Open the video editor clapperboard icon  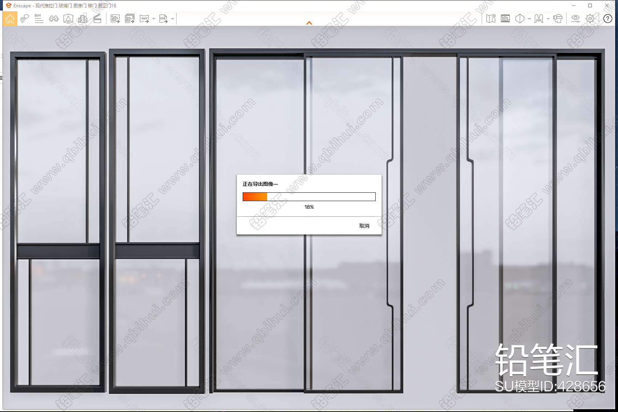pos(97,19)
